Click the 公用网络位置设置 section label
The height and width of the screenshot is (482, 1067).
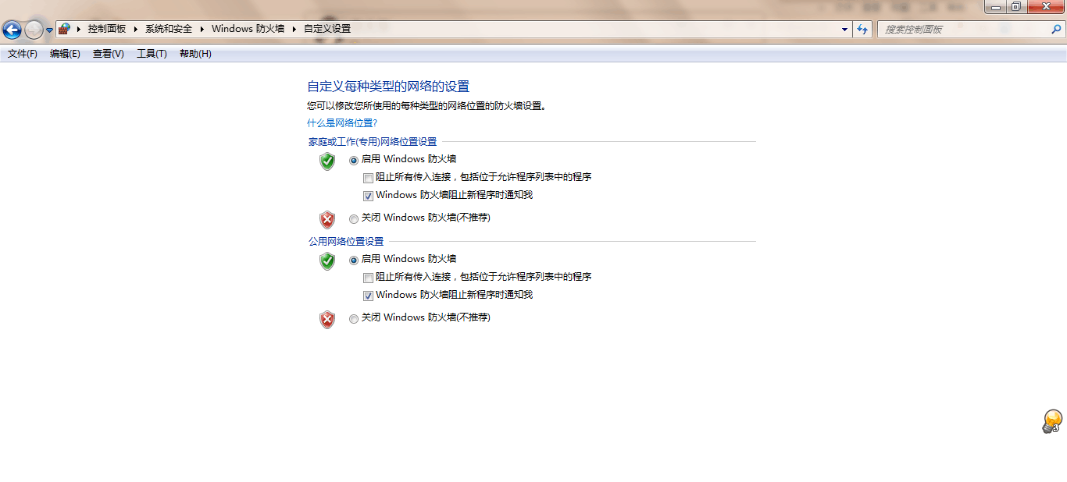point(346,242)
